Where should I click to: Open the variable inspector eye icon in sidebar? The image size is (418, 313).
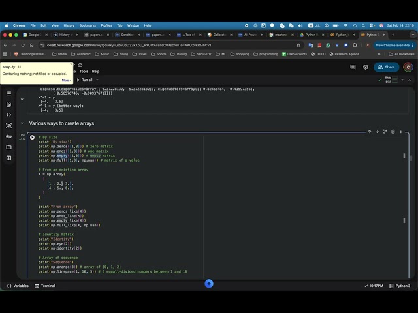8,126
